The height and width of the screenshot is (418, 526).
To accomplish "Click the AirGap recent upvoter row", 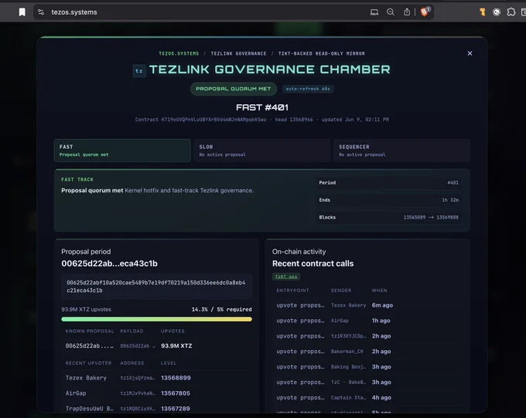I will click(x=156, y=393).
